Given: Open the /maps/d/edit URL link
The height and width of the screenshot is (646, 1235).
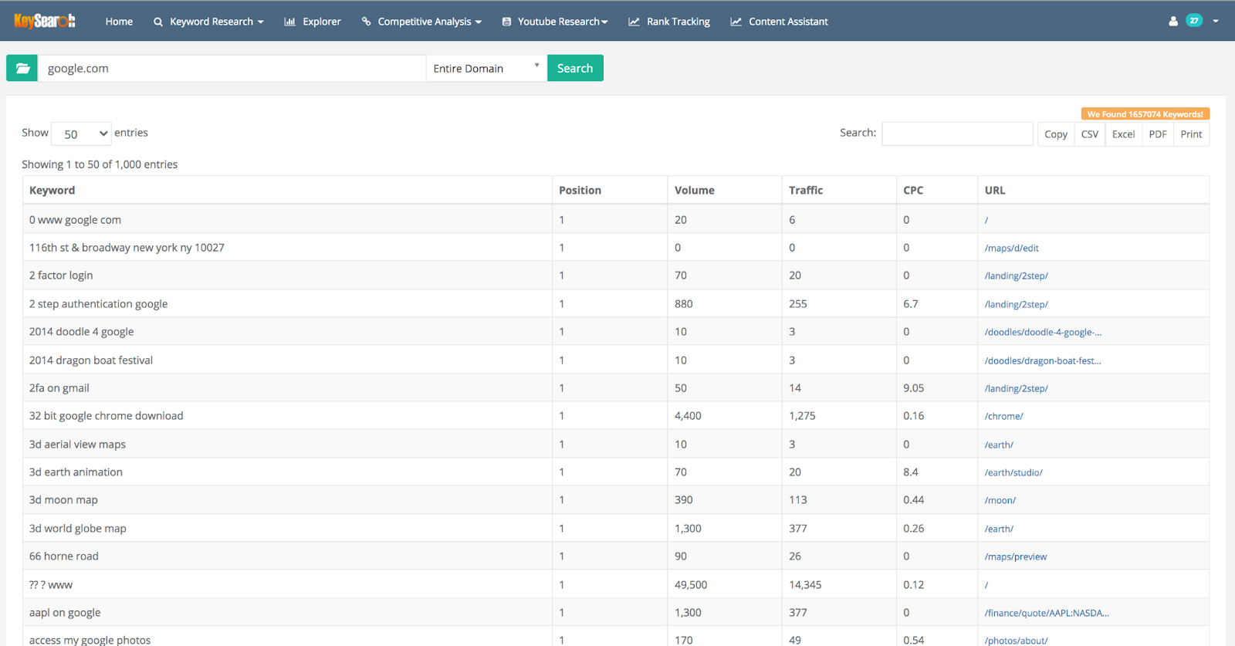Looking at the screenshot, I should (1011, 249).
